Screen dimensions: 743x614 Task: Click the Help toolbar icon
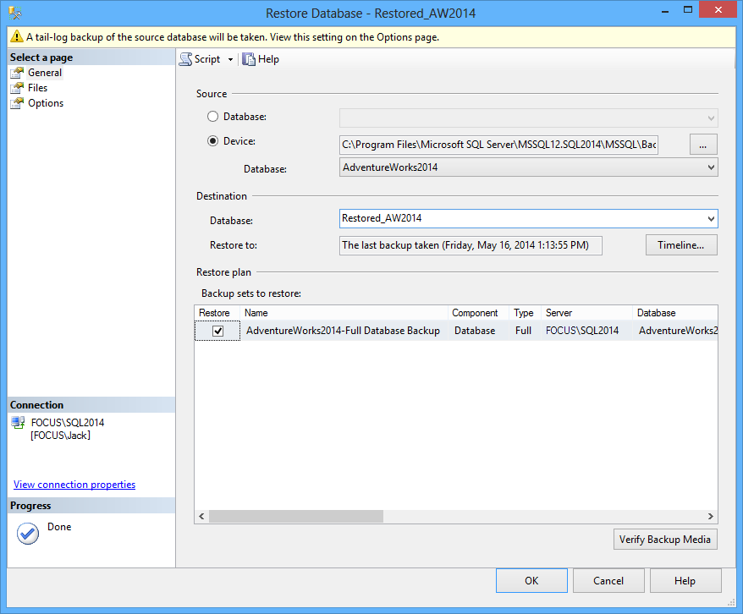click(249, 59)
